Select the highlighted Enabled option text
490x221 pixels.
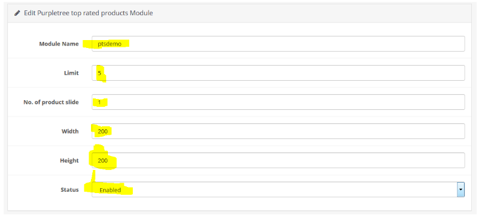click(110, 190)
